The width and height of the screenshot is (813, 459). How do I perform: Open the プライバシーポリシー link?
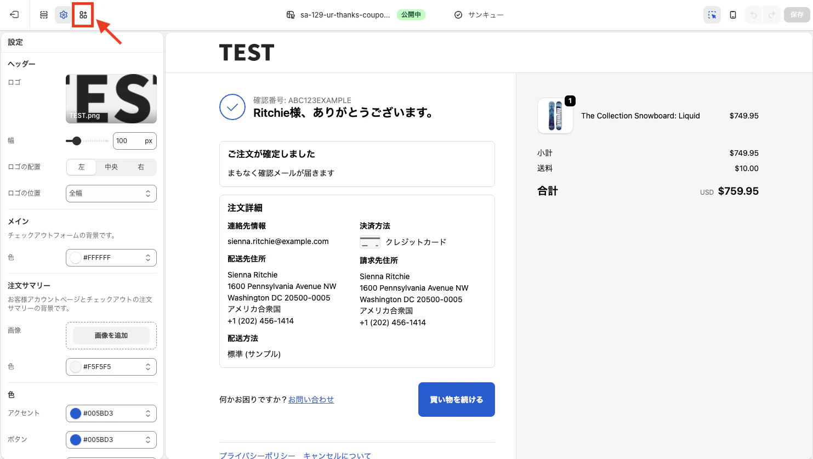tap(257, 456)
